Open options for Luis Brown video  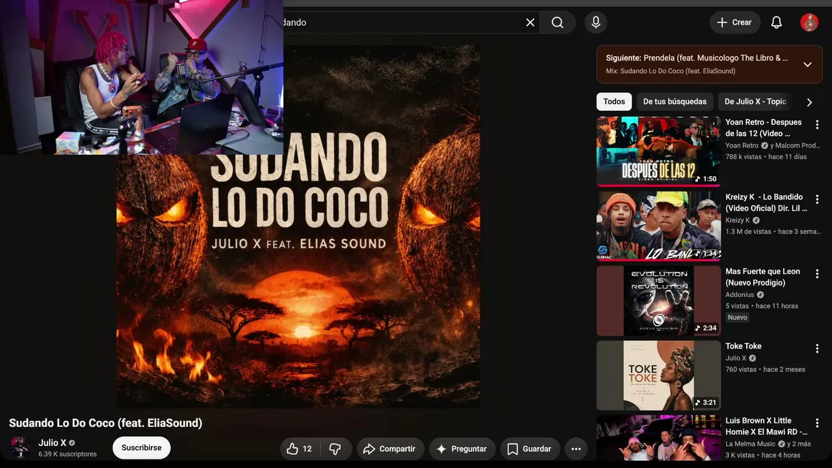pos(817,424)
